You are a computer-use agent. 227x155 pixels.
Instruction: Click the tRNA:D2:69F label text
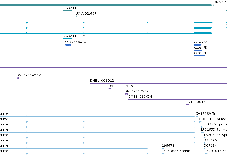point(86,13)
